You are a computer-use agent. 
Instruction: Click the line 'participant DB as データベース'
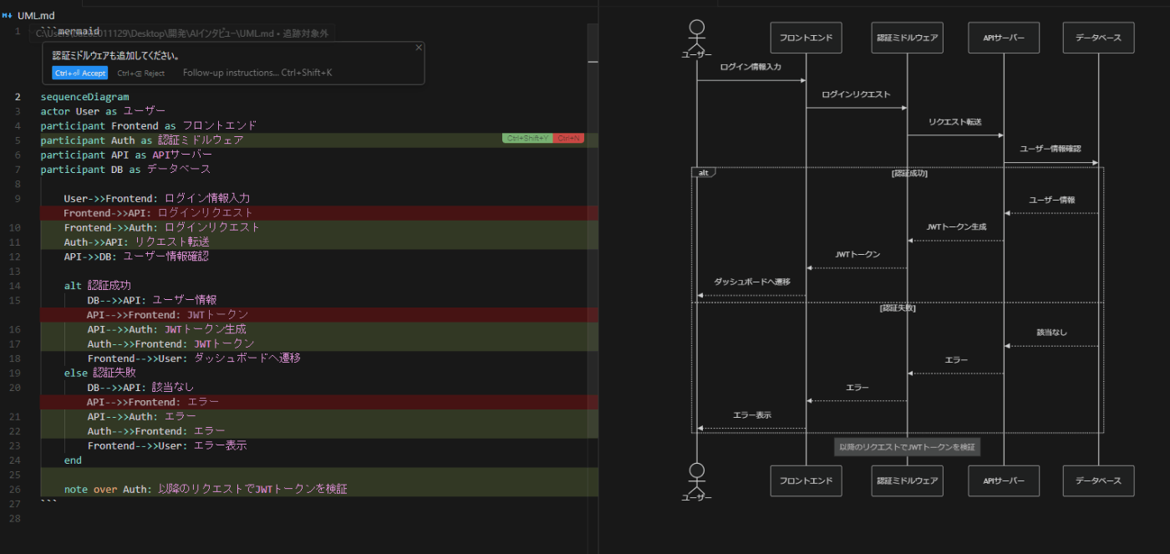point(125,170)
